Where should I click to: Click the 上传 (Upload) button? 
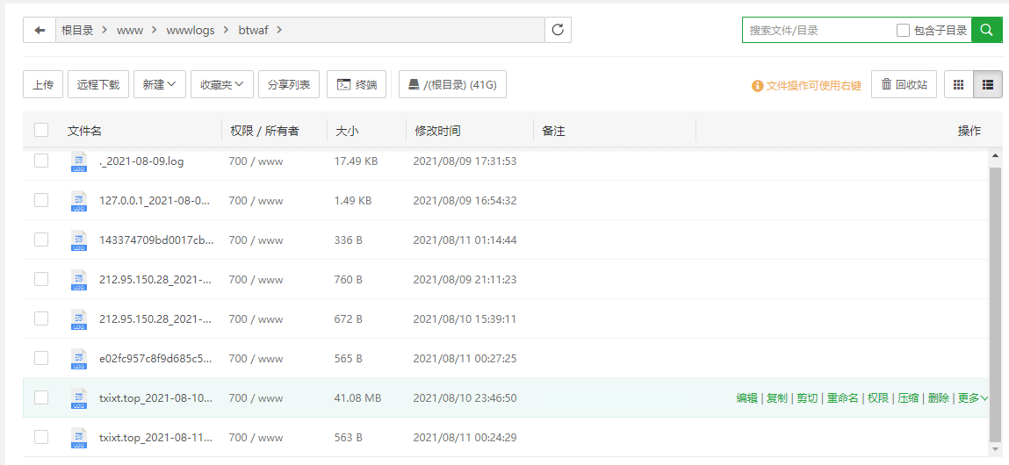coord(43,84)
